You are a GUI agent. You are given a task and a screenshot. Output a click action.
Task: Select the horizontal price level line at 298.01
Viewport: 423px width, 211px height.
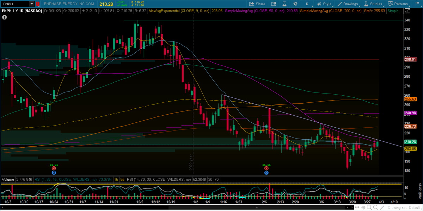(x=190, y=60)
